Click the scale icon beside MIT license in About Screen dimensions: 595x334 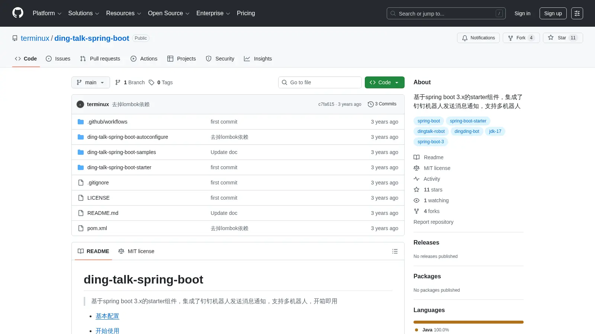pos(416,168)
